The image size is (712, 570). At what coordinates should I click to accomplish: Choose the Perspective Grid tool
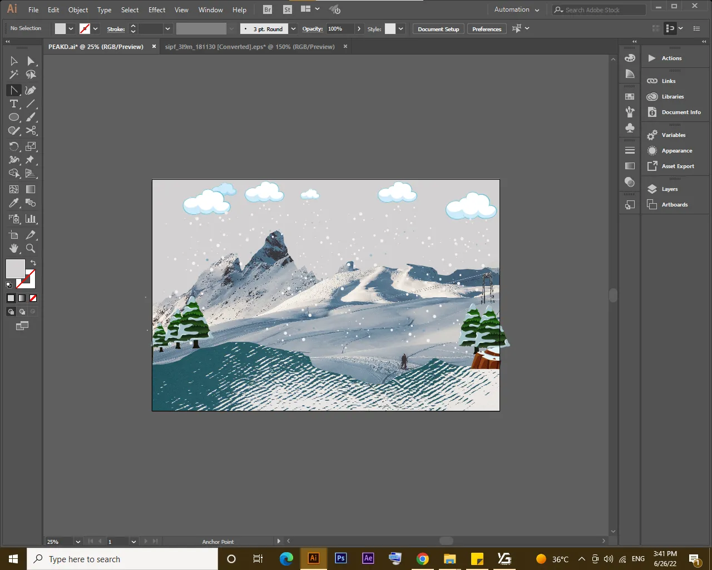(31, 174)
